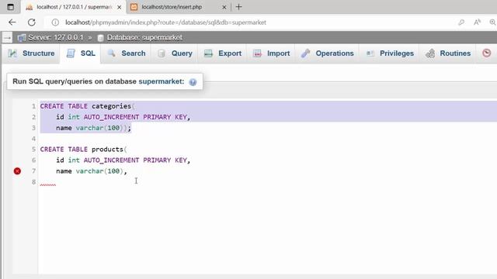Viewport: 497px width, 279px height.
Task: Click the Database: supermarket breadcrumb link
Action: (144, 38)
